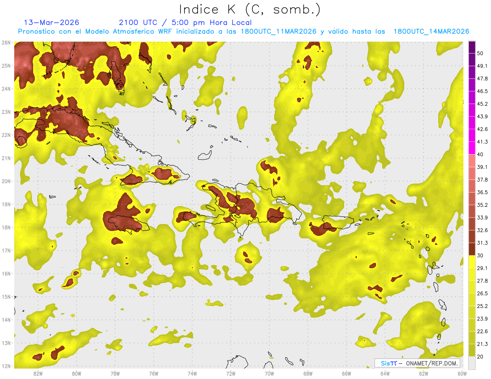The height and width of the screenshot is (379, 491).
Task: Click the 'SisTT - ONAMET/REP.DOM.' credit label
Action: pos(417,363)
